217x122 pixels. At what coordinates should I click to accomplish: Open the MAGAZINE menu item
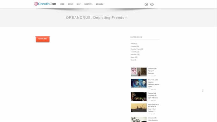tap(100, 4)
